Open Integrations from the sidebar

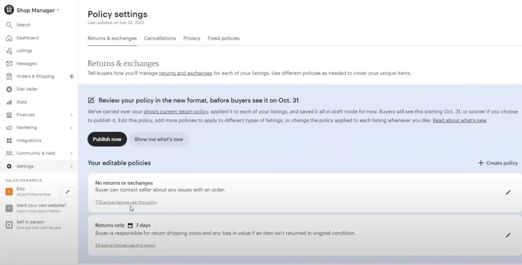pos(29,140)
